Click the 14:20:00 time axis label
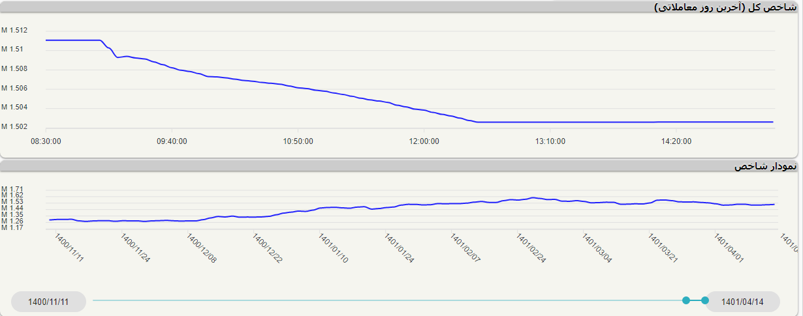This screenshot has width=803, height=316. (676, 141)
